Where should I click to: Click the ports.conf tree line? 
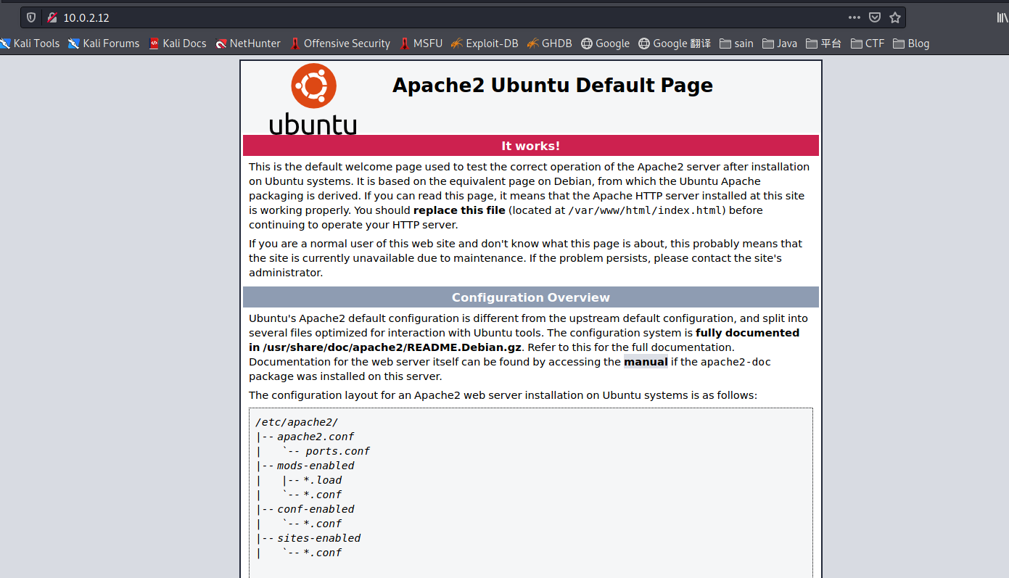337,451
